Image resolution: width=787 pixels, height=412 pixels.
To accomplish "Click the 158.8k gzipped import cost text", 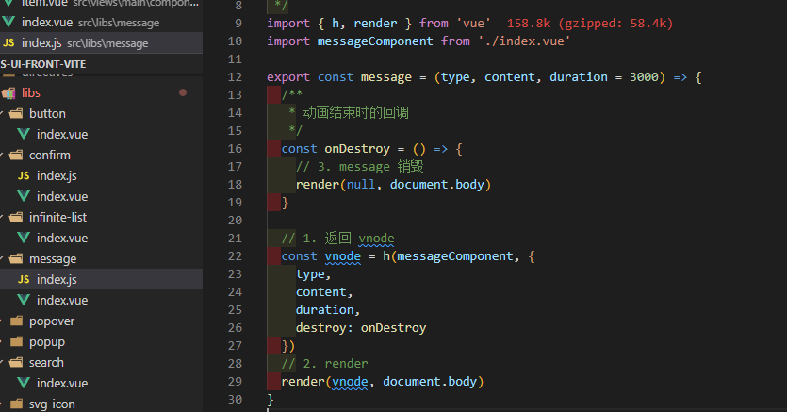I will pos(590,23).
